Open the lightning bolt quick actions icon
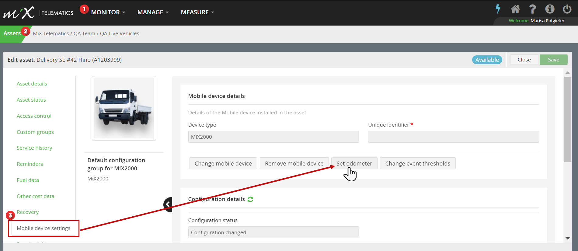 [498, 9]
